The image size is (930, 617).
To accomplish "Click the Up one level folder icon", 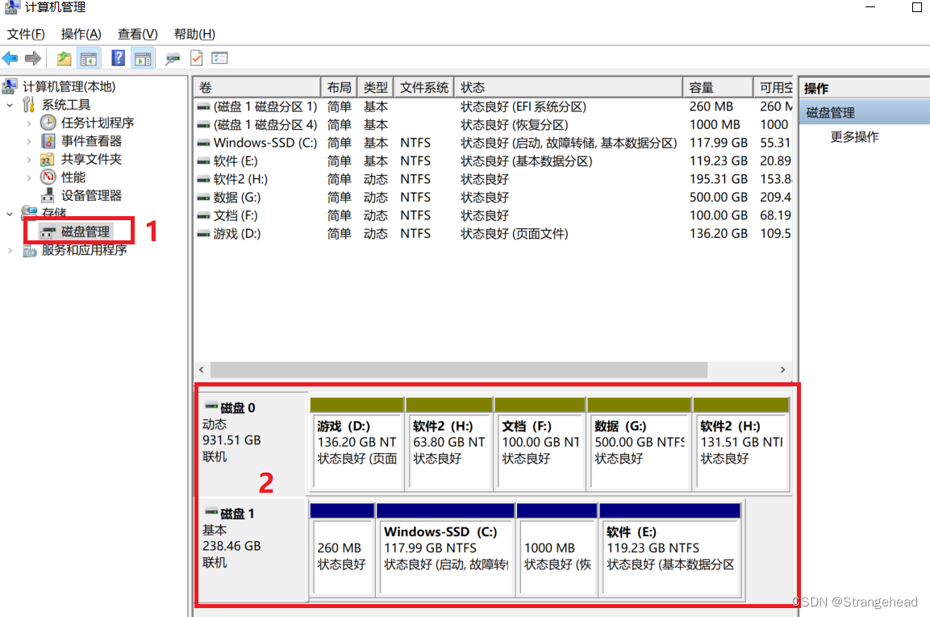I will 64,58.
